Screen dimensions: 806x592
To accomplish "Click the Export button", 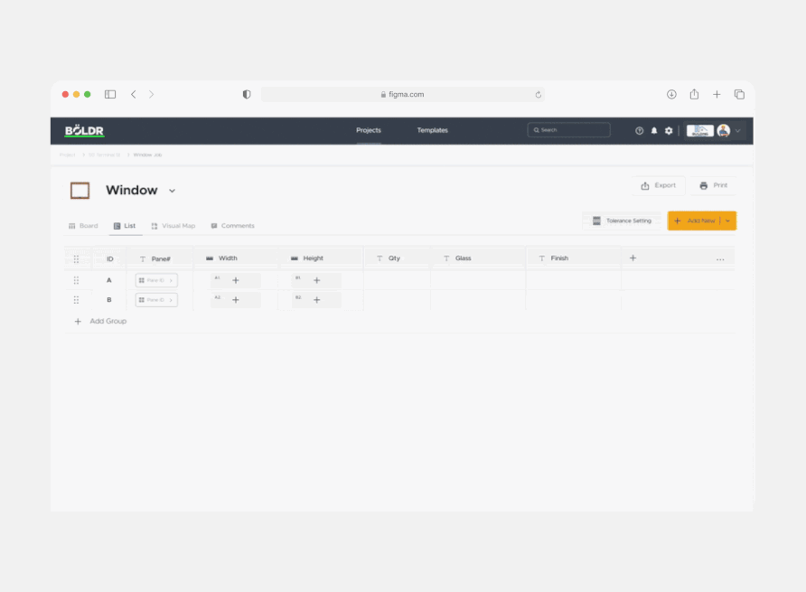I will (659, 185).
